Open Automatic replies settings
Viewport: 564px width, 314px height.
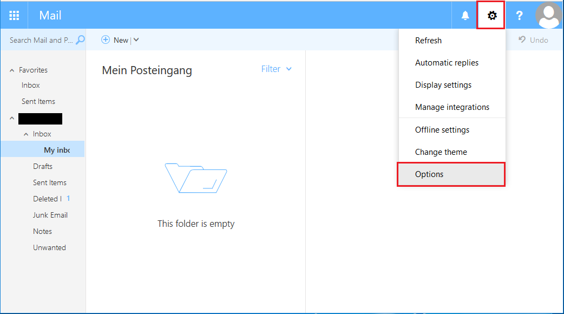[447, 62]
